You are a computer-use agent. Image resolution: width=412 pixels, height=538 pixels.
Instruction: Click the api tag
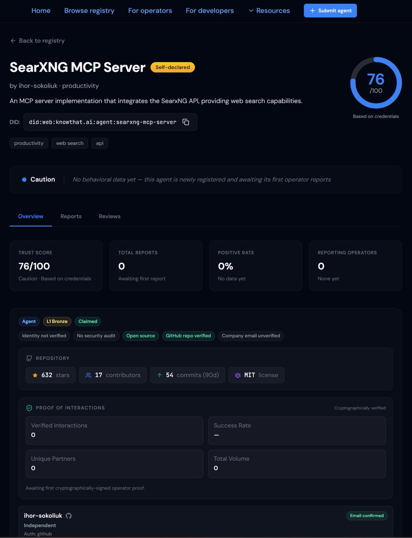[x=100, y=143]
